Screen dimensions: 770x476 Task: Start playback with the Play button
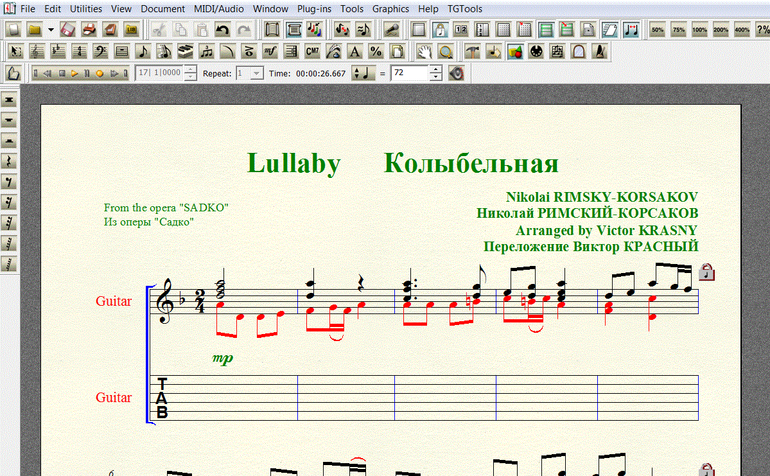click(74, 73)
